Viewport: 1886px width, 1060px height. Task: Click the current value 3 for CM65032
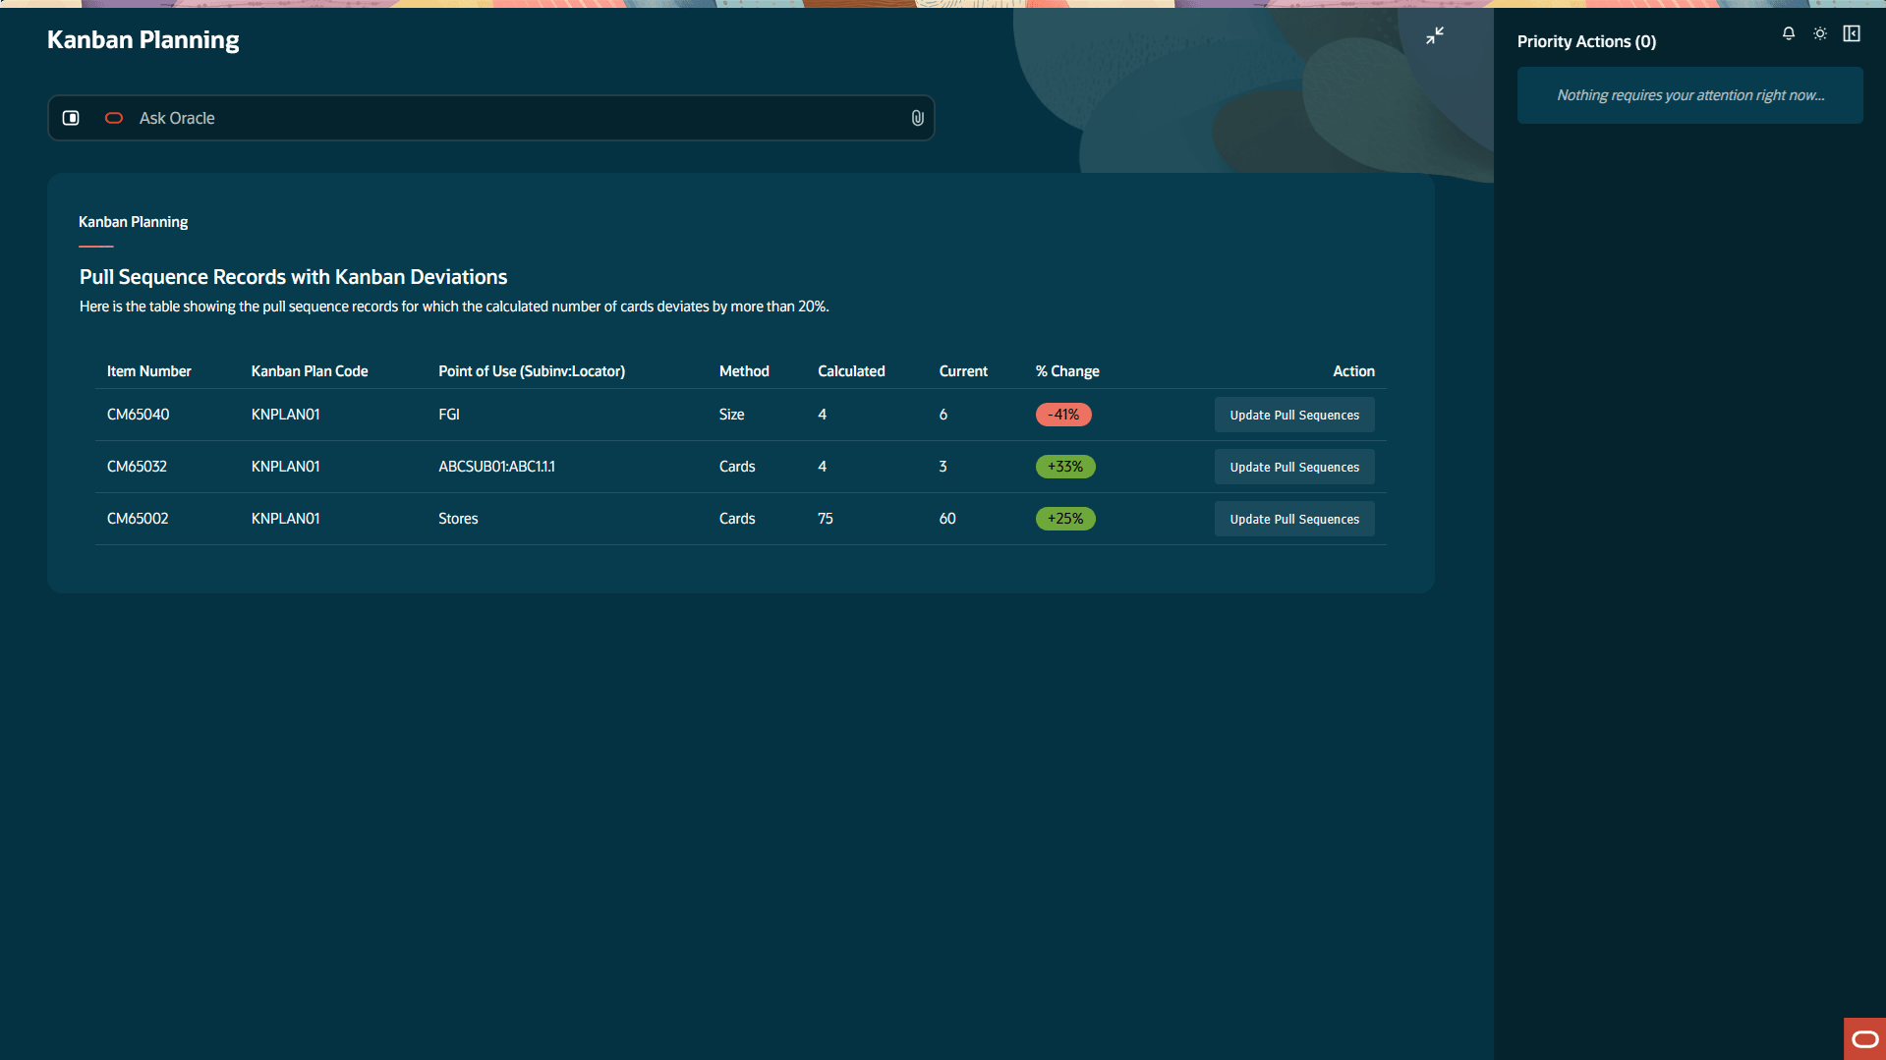943,467
